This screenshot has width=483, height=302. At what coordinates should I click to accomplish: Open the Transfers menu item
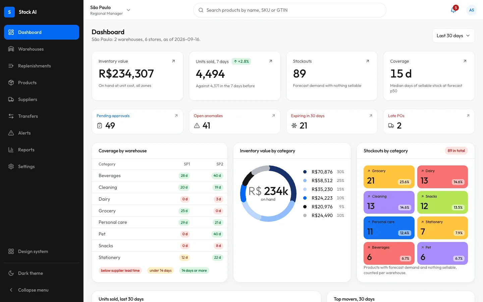[x=42, y=116]
